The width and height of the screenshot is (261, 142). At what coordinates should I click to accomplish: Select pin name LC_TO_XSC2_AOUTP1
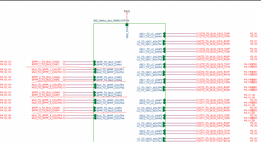[149, 108]
